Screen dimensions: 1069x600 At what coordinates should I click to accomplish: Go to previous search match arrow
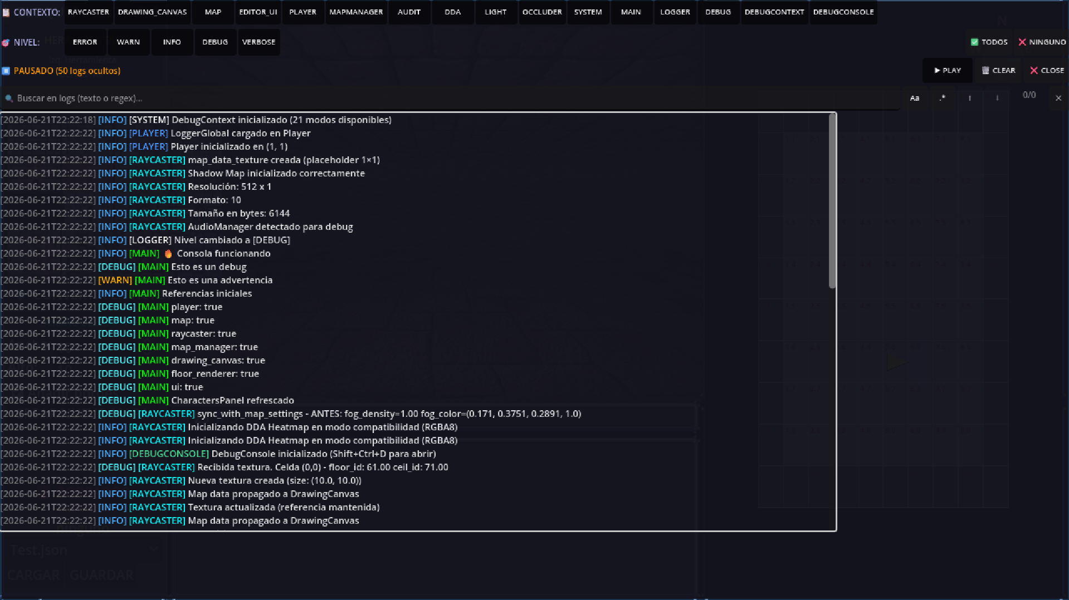click(970, 98)
